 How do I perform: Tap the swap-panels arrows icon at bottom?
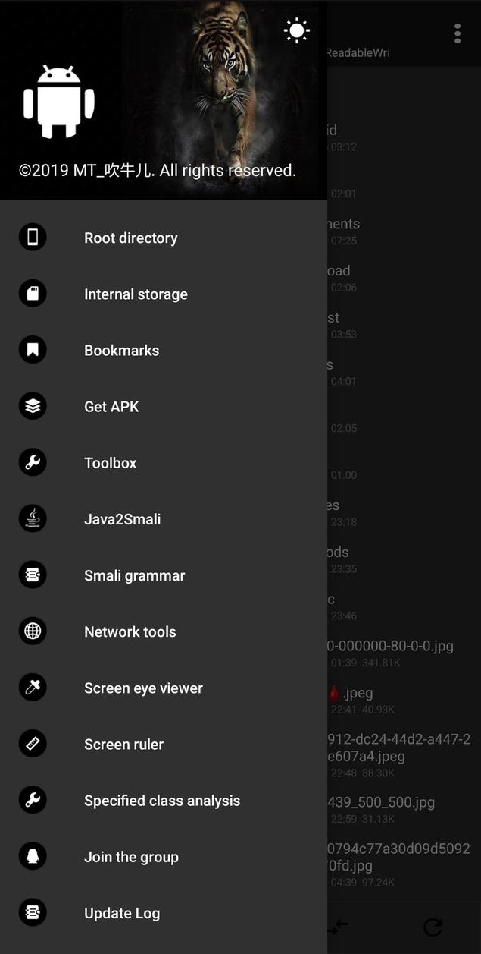(339, 927)
